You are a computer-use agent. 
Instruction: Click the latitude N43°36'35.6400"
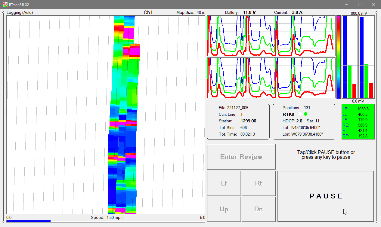point(305,127)
